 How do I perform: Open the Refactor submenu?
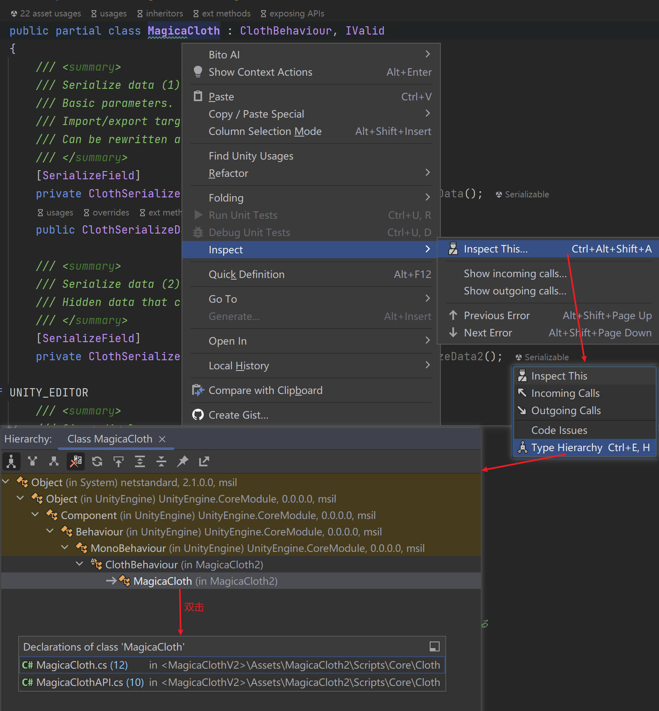[311, 173]
